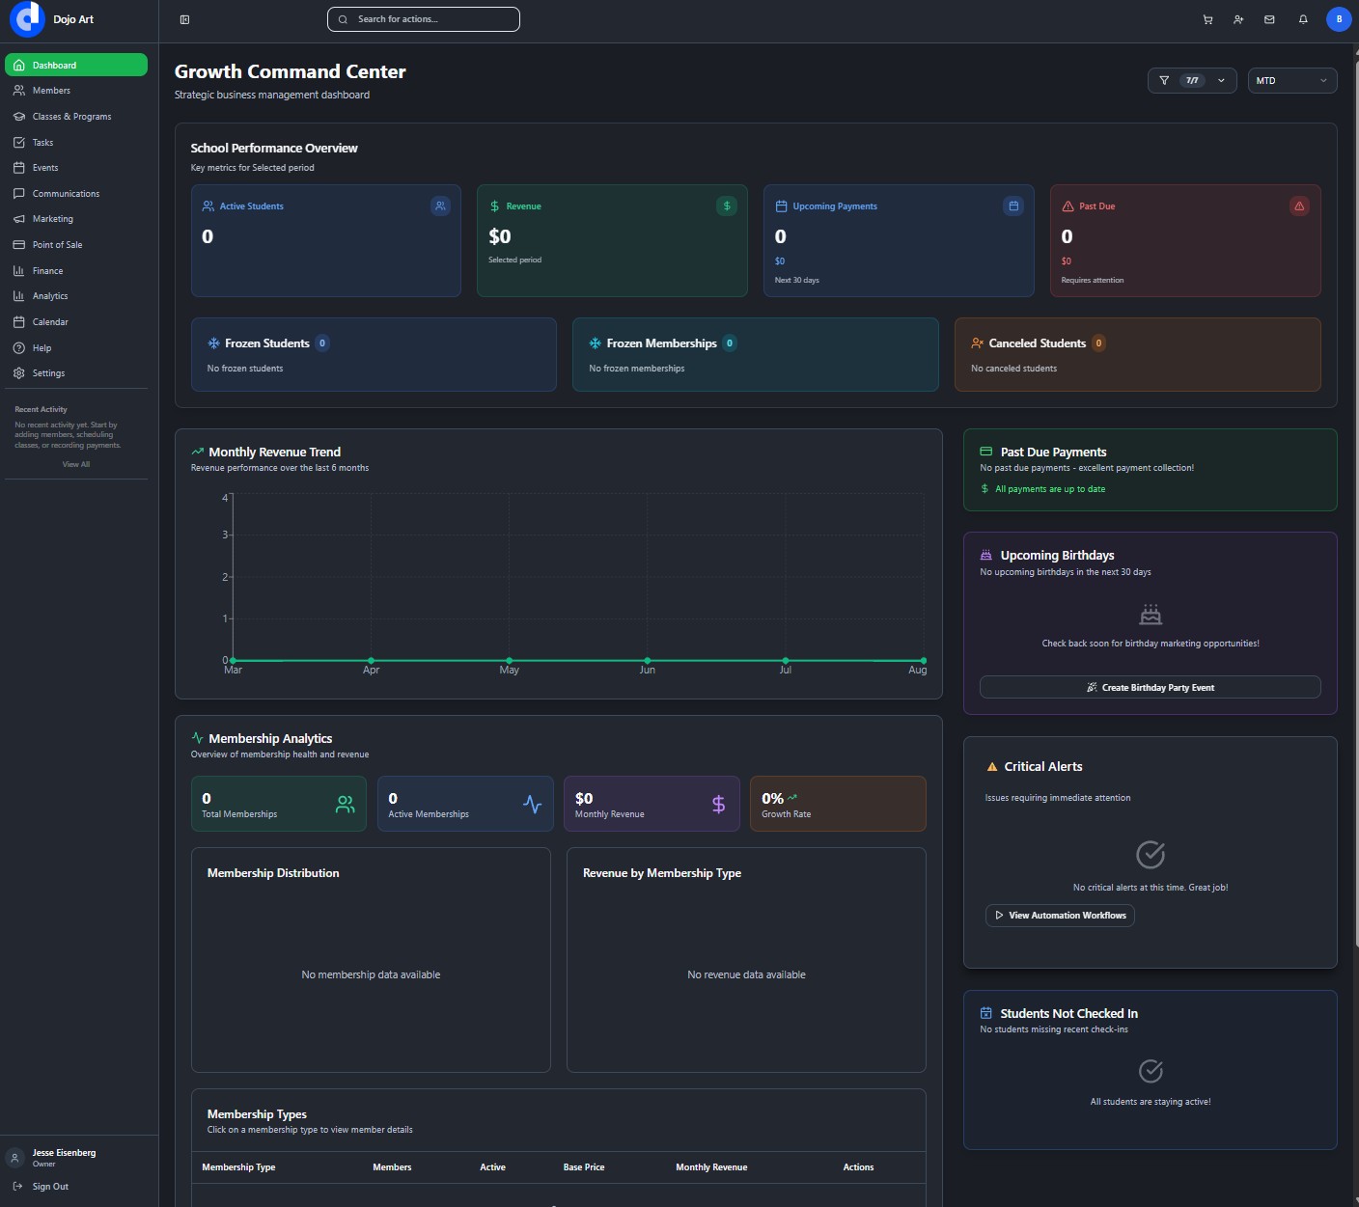This screenshot has width=1359, height=1207.
Task: Toggle the sidebar collapse icon
Action: point(184,19)
